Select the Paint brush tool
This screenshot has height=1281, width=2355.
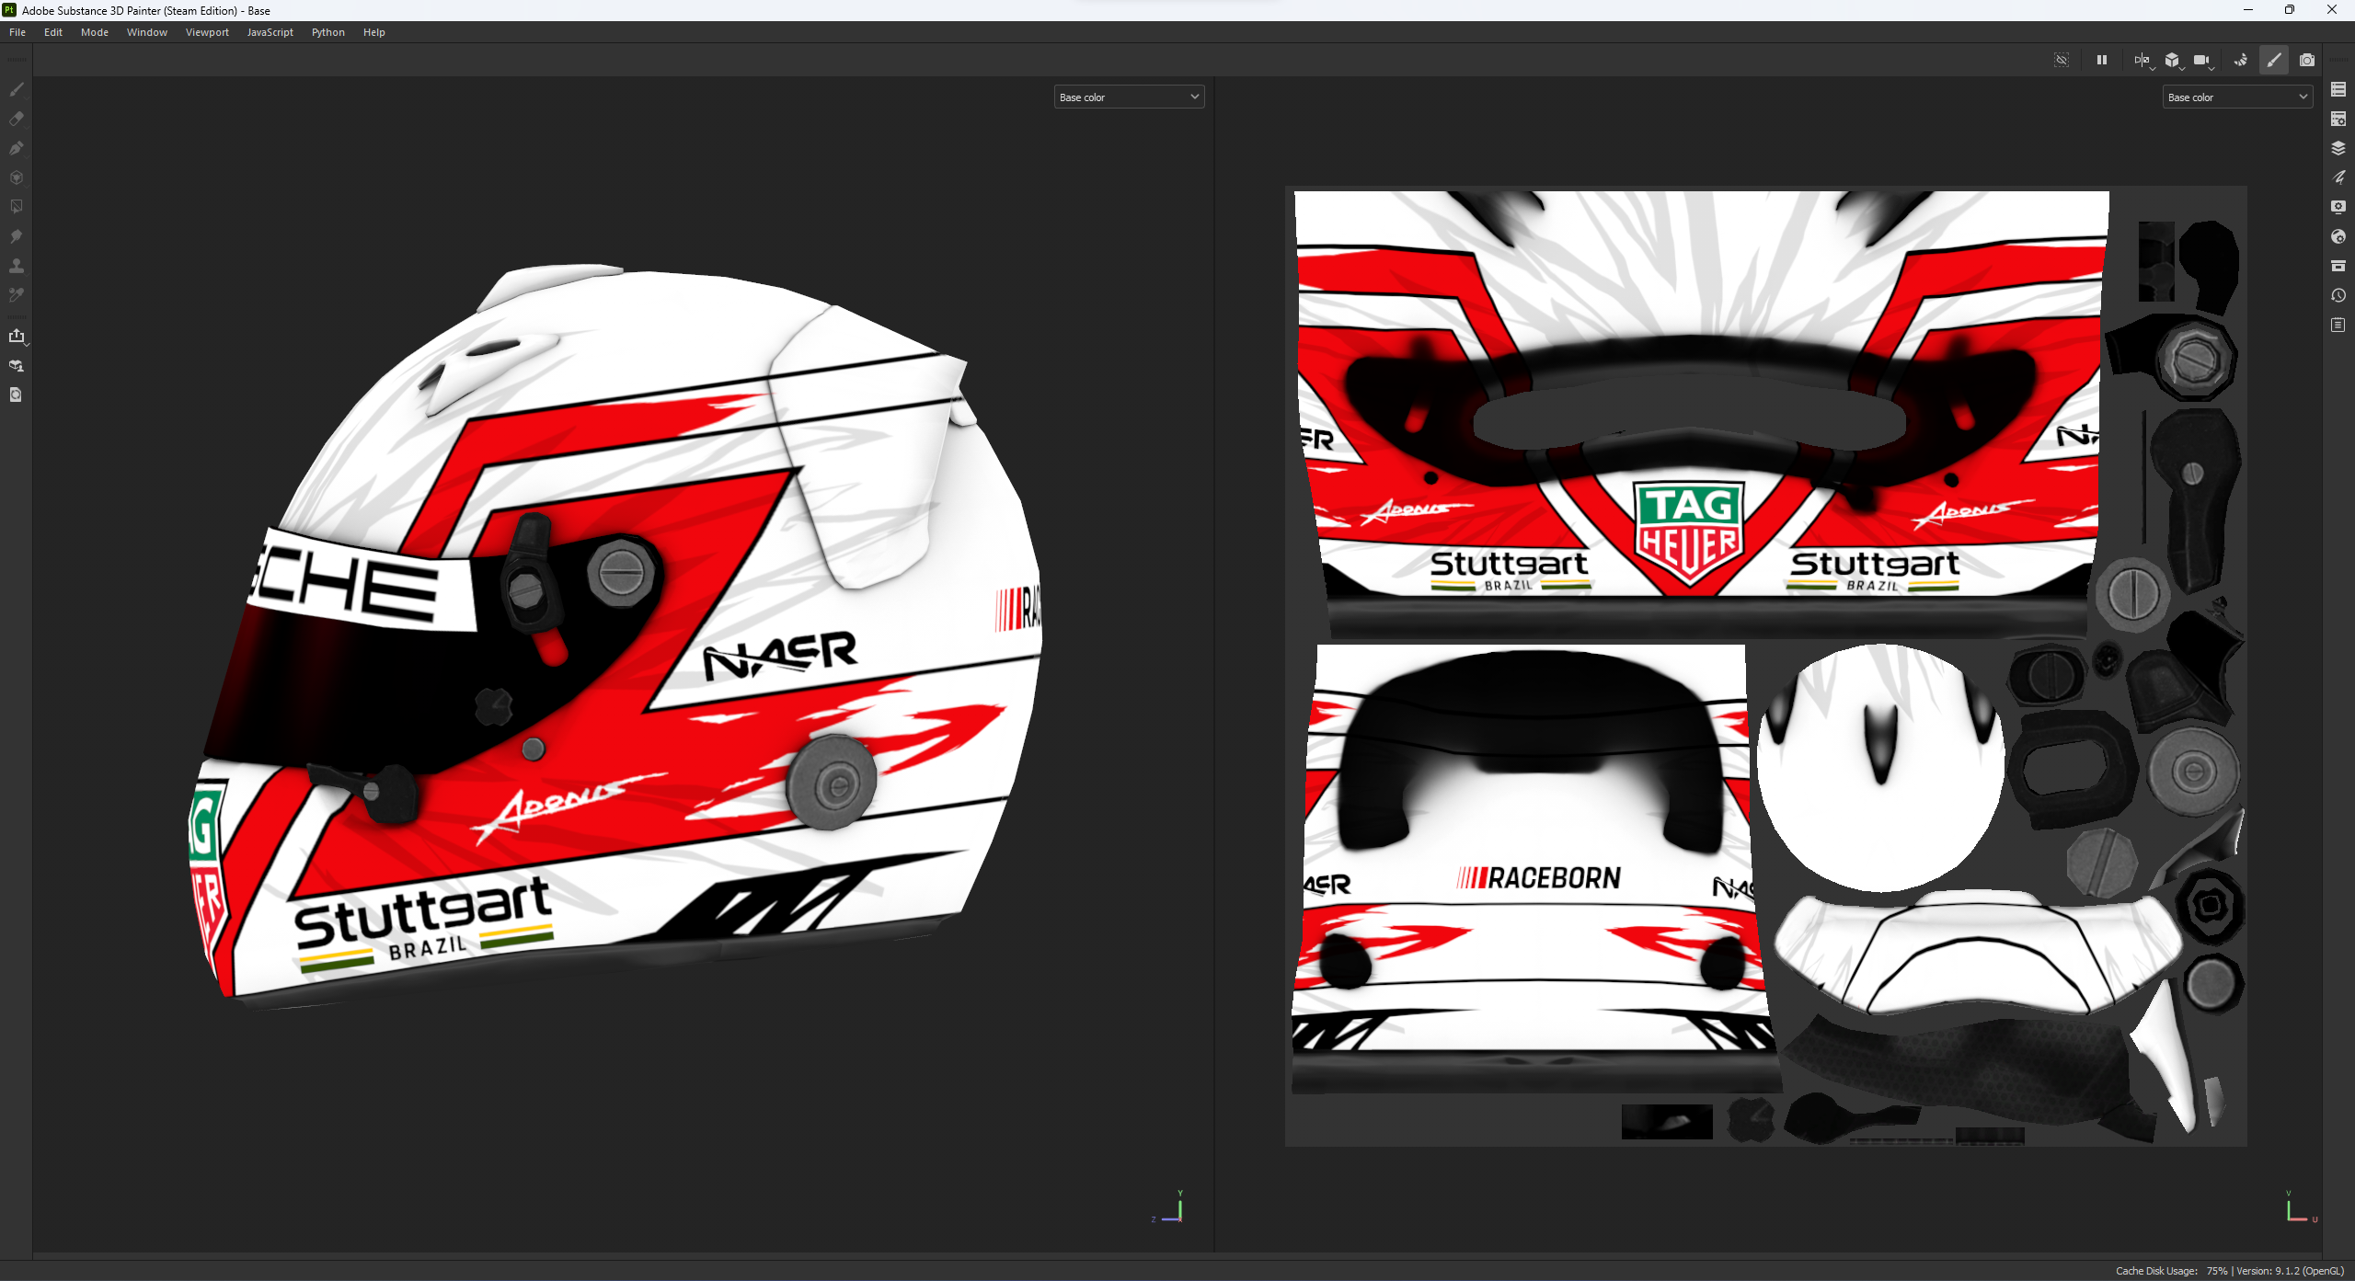[x=17, y=89]
